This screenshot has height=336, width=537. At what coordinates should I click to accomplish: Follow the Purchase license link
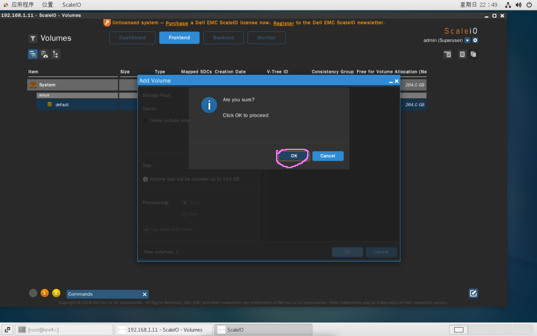coord(177,23)
